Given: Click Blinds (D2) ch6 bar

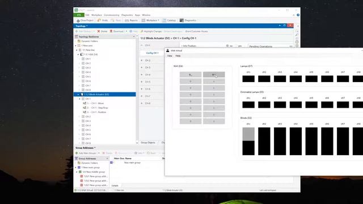Looking at the screenshot, I should tap(327, 141).
